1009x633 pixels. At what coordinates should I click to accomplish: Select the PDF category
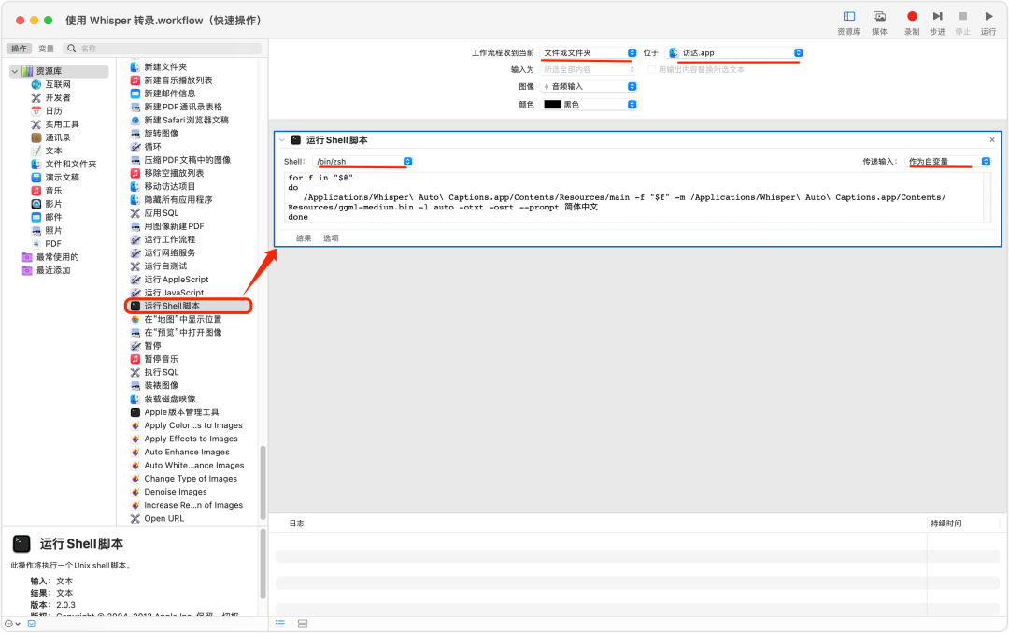[x=53, y=244]
